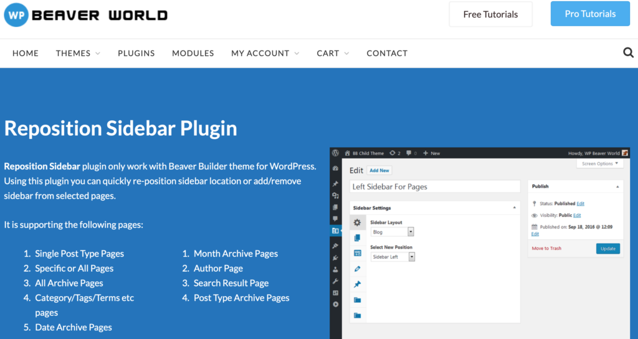Click the Pro Tutorials button
Image resolution: width=638 pixels, height=339 pixels.
click(591, 14)
